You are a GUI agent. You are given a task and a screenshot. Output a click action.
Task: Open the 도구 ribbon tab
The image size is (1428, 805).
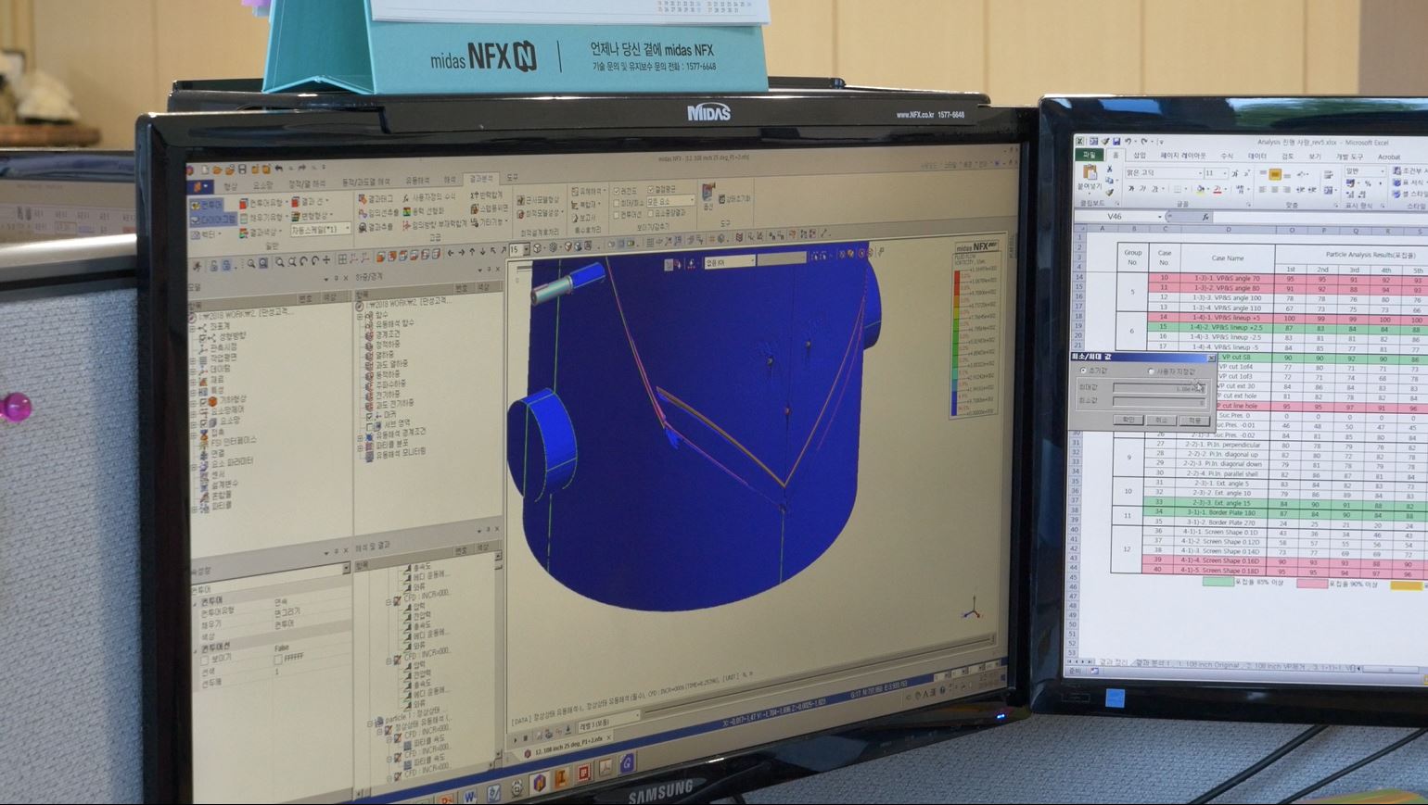pos(512,177)
